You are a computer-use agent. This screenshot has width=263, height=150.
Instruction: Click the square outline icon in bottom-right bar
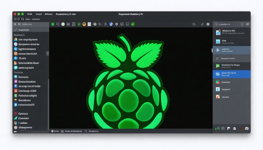[x=223, y=128]
